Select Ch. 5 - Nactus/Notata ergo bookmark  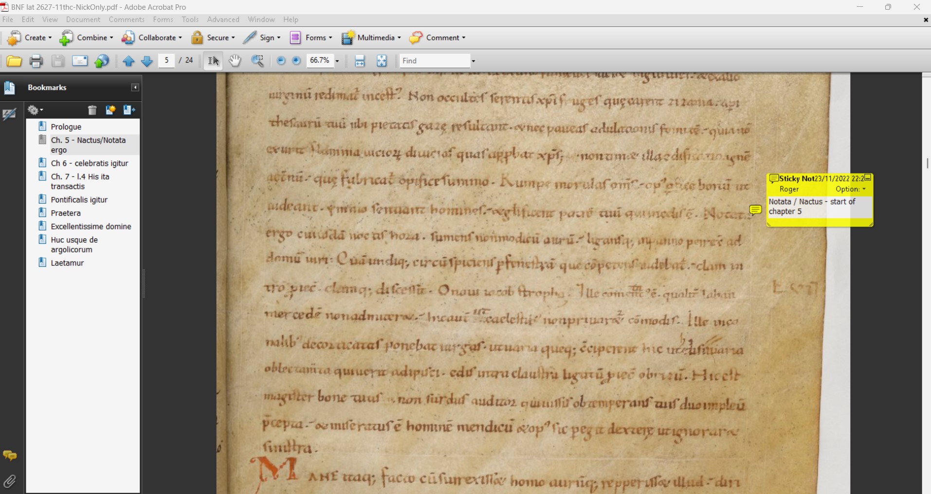(x=88, y=145)
